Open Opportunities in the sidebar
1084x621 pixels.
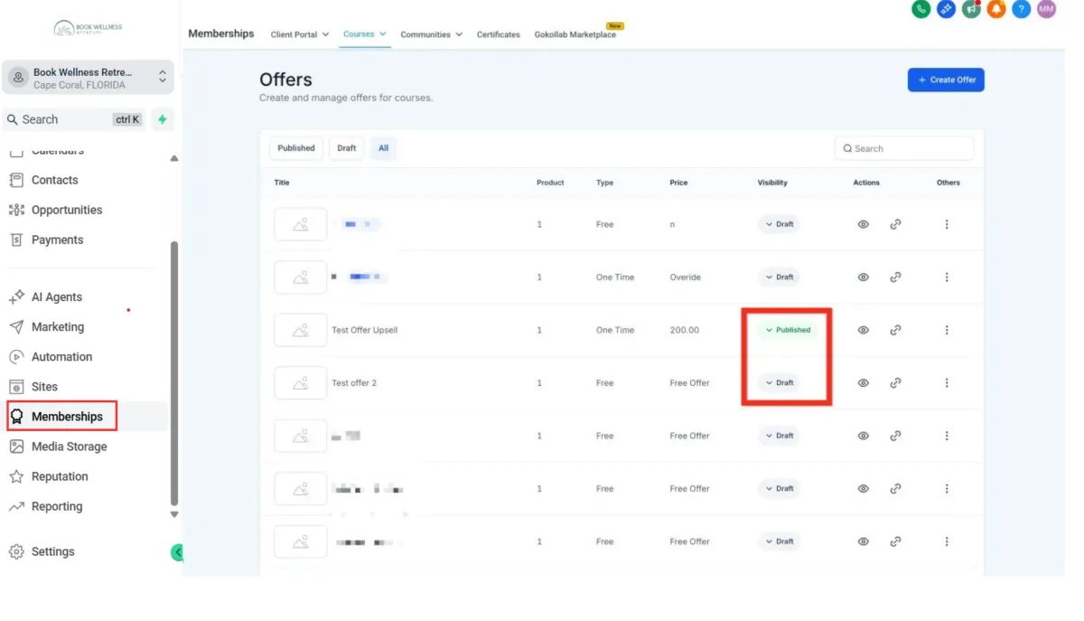pos(67,210)
